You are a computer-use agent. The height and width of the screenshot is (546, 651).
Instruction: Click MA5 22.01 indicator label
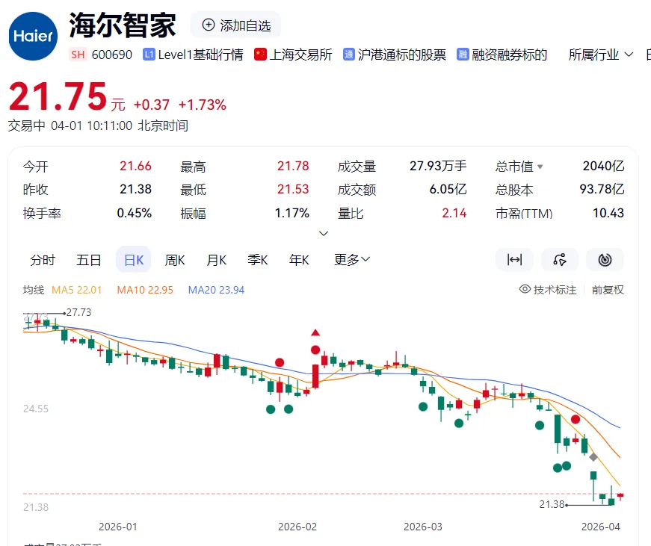76,290
